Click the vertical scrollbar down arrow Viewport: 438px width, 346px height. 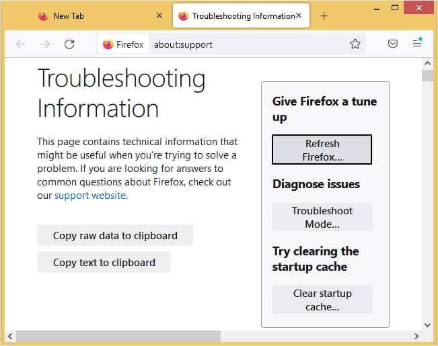[427, 325]
